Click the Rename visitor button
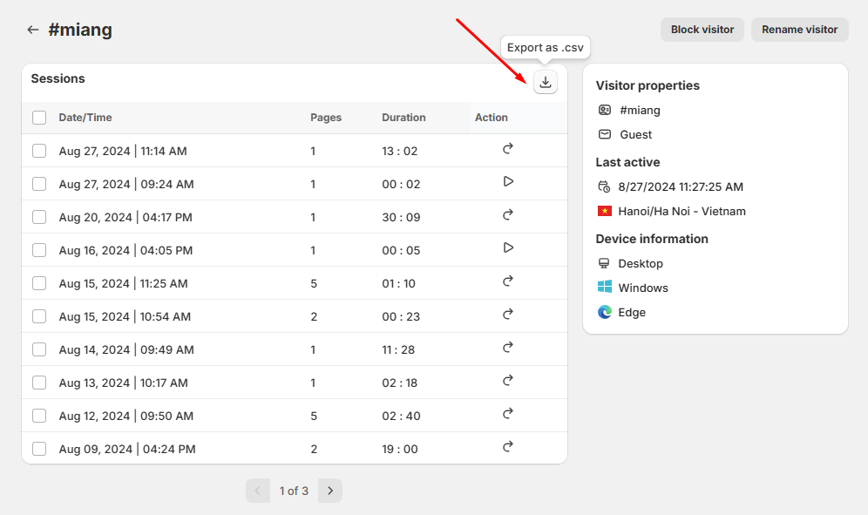868x515 pixels. point(799,30)
